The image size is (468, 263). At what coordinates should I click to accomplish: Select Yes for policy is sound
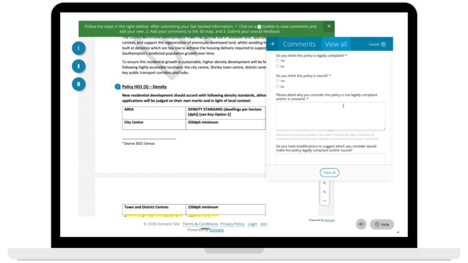pyautogui.click(x=277, y=81)
